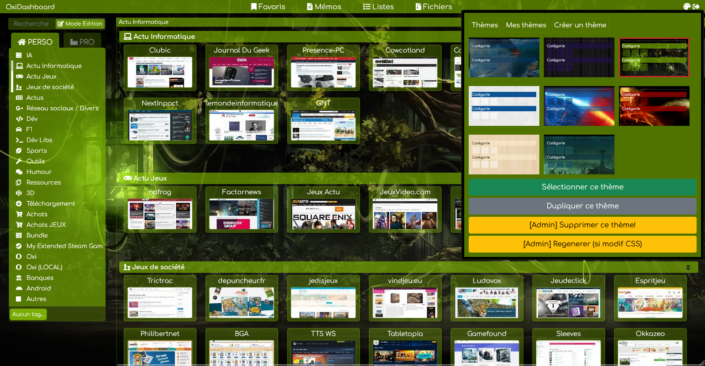Click [Admin] Supprimer ce thème! button

coord(583,225)
